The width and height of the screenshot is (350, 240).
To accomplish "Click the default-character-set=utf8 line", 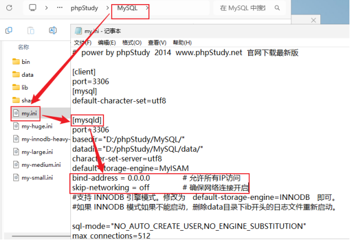I will (x=119, y=101).
